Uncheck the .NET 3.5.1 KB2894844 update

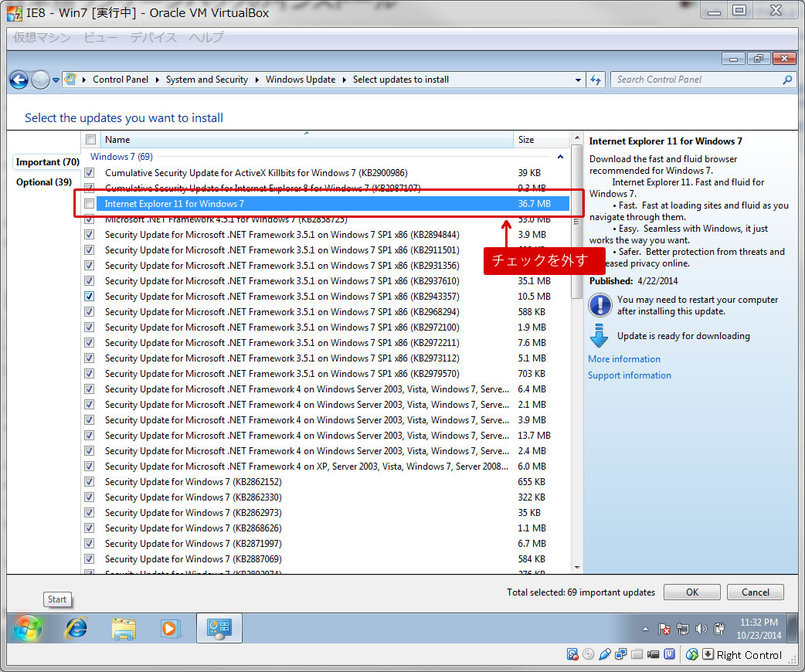(90, 235)
